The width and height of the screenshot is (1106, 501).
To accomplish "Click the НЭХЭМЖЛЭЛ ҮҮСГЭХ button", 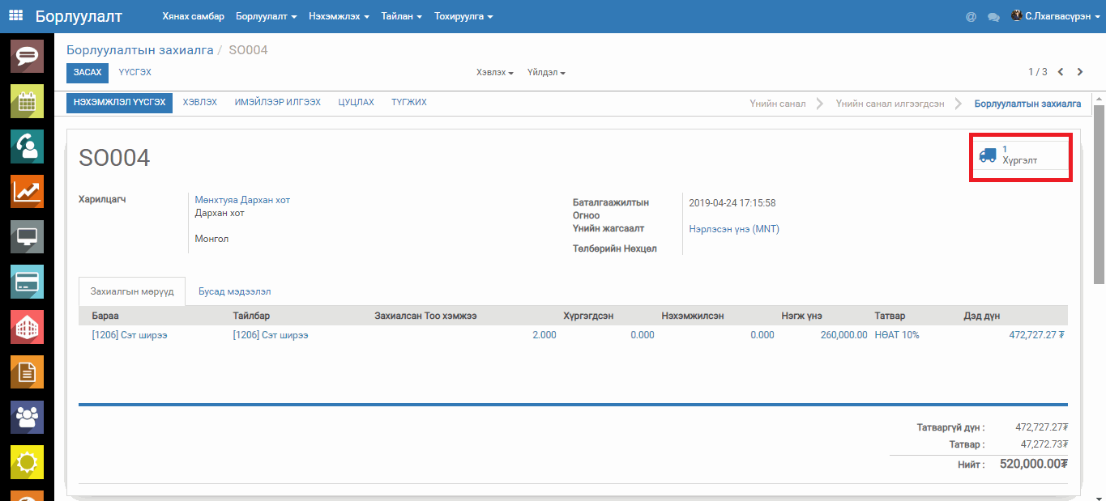I will point(119,103).
